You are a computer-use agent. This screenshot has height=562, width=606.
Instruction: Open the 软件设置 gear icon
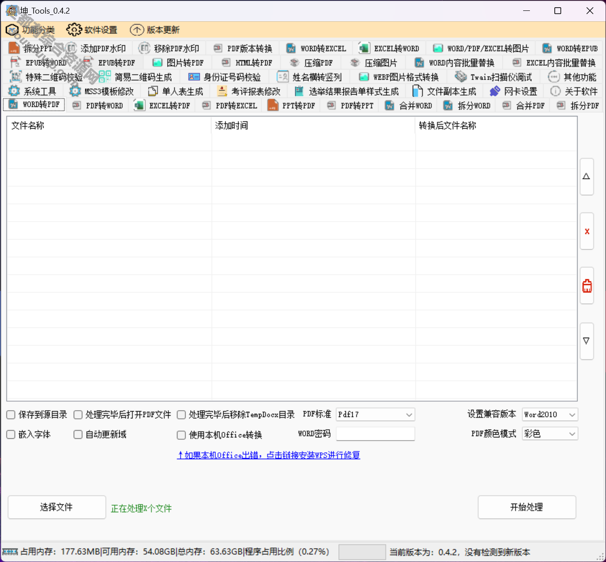pyautogui.click(x=74, y=30)
